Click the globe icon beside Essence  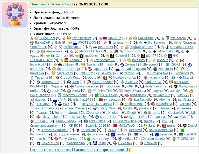tap(157, 134)
